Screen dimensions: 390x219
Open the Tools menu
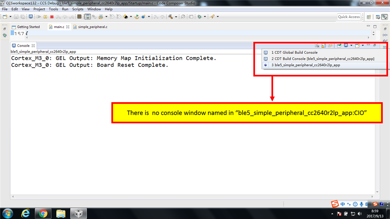point(53,9)
